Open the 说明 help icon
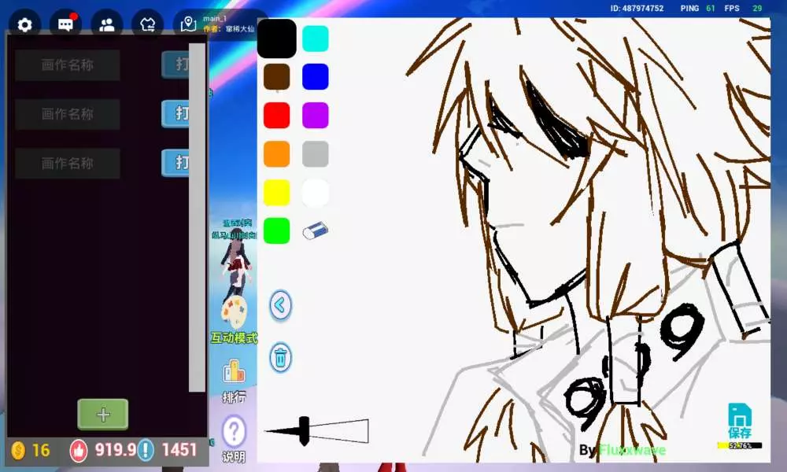This screenshot has height=472, width=787. click(234, 439)
